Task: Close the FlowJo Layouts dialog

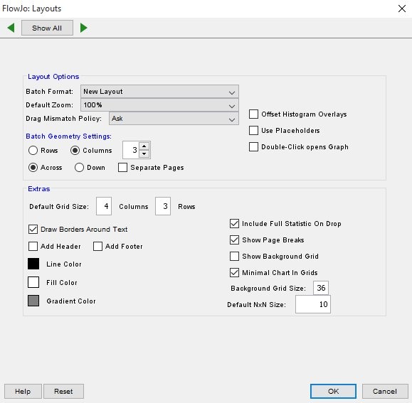Action: [x=402, y=9]
